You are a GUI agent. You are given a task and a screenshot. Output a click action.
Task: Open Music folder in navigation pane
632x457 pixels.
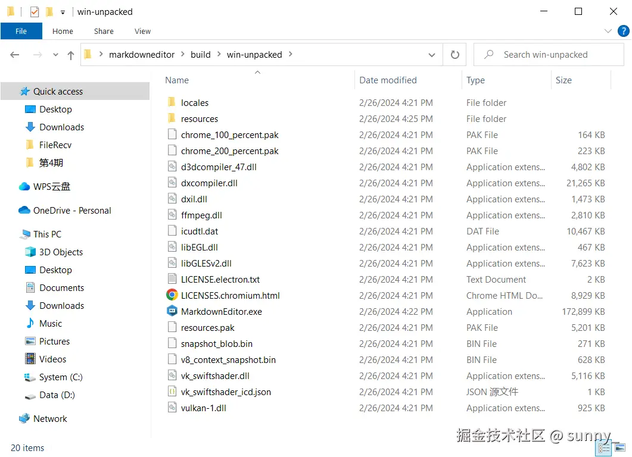pyautogui.click(x=43, y=323)
